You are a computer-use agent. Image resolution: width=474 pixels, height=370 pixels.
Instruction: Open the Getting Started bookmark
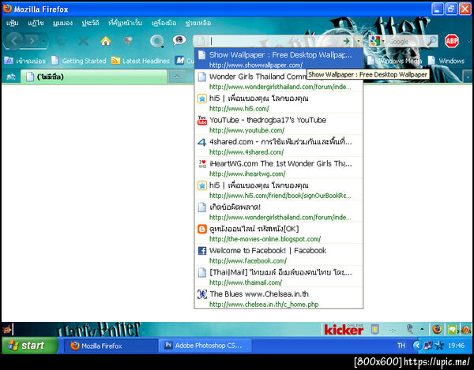point(78,61)
